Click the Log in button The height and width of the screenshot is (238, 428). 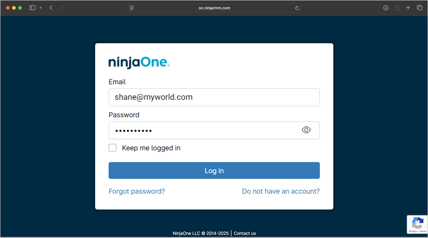[214, 171]
